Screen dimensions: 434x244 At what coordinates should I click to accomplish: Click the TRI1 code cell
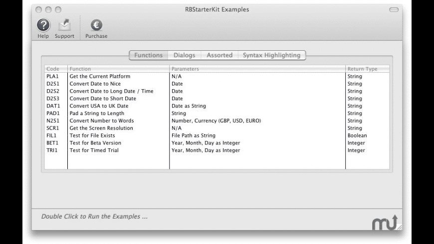(x=52, y=150)
